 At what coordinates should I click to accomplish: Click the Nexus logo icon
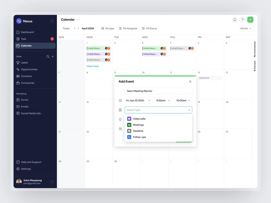pyautogui.click(x=19, y=21)
